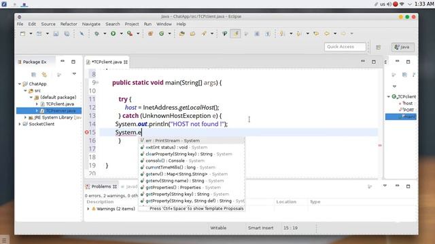This screenshot has height=244, width=435.
Task: Click the Next Annotation toolbar icon
Action: (283, 33)
